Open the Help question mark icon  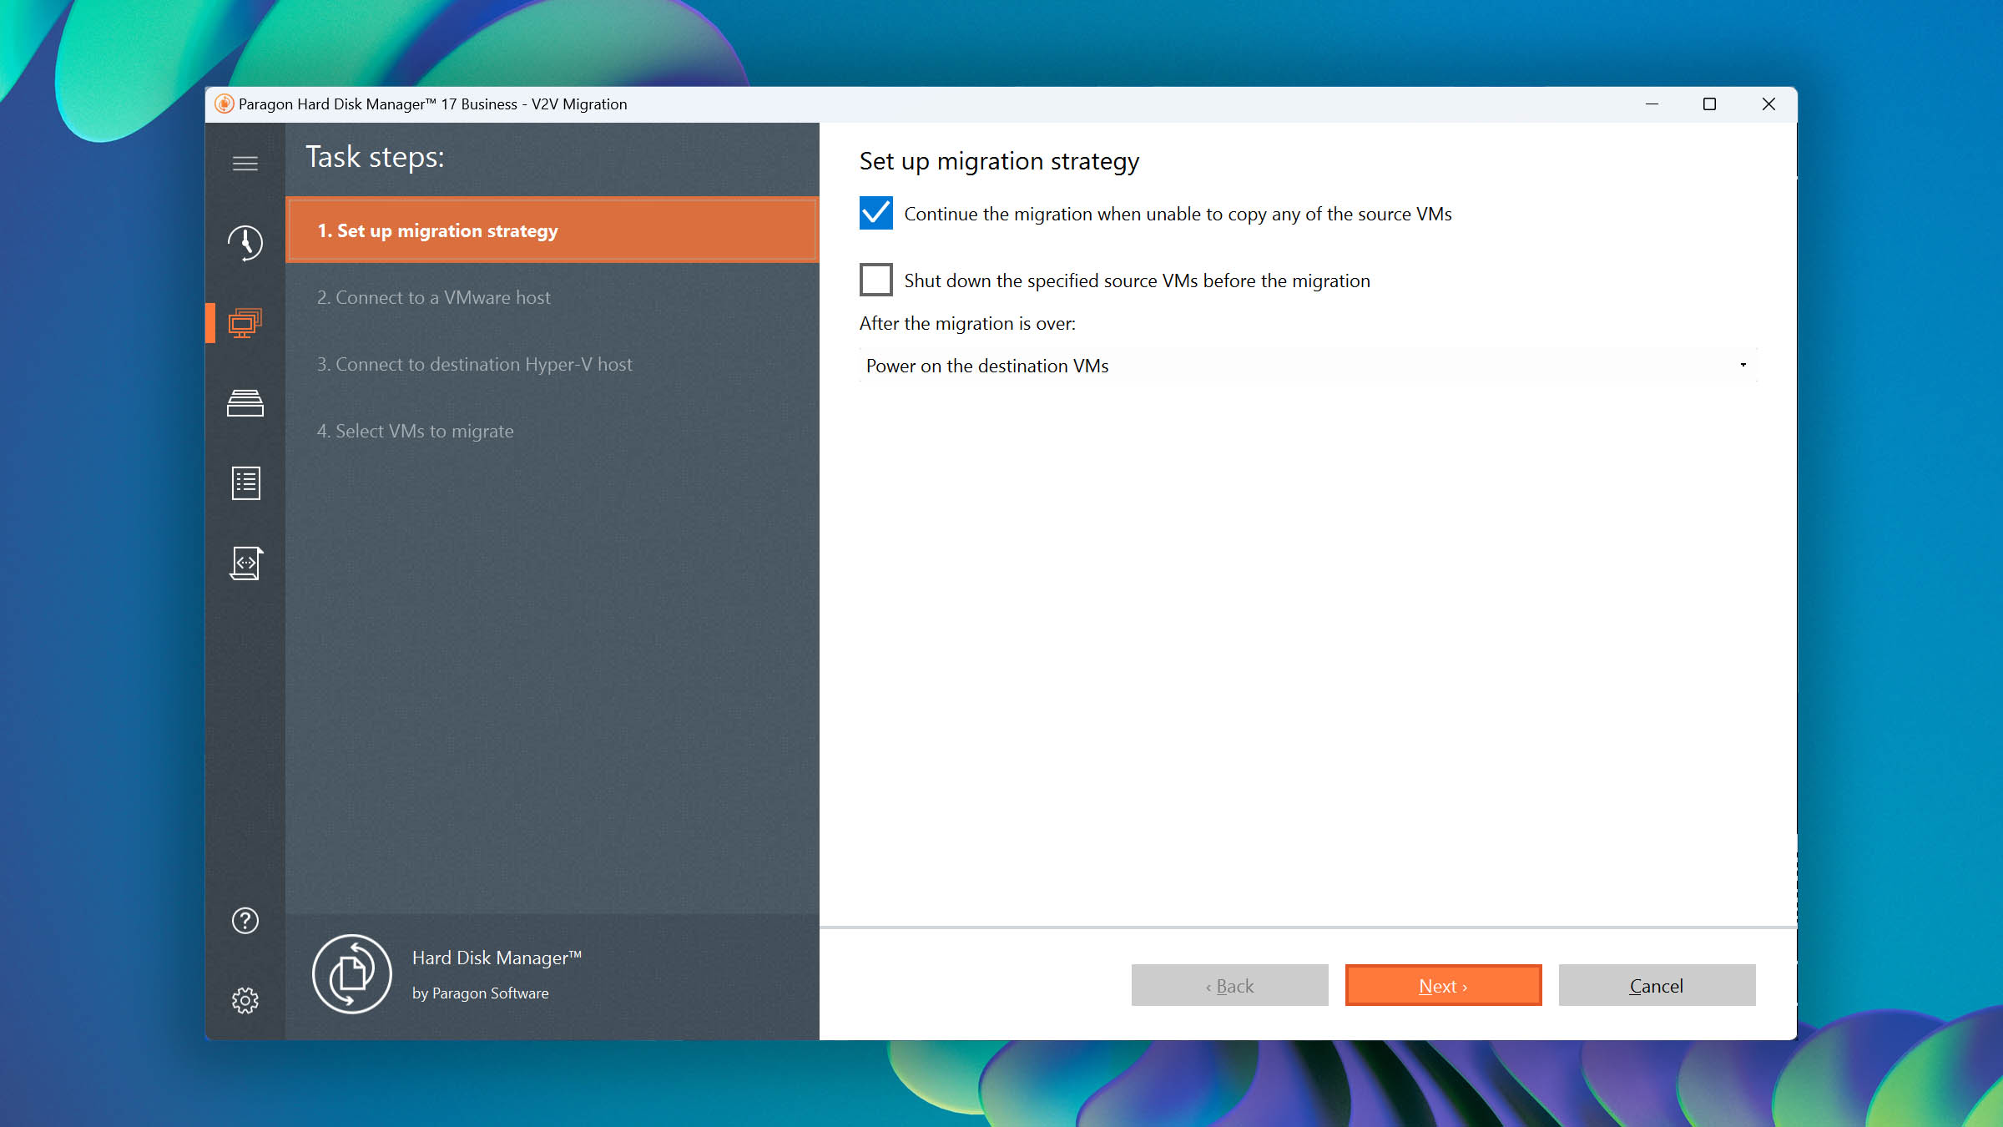pos(245,921)
